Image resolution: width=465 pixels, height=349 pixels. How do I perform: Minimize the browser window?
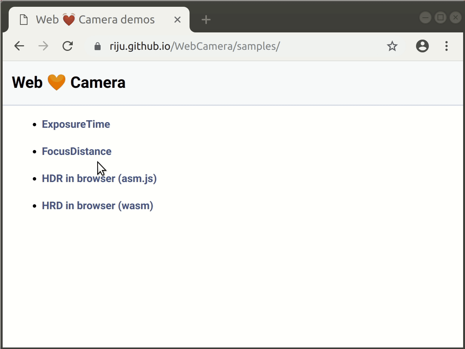pos(425,17)
